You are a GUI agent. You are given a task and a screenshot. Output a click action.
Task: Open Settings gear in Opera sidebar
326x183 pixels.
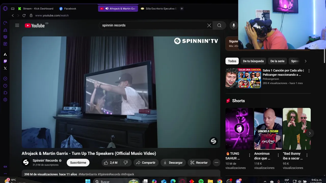5,100
